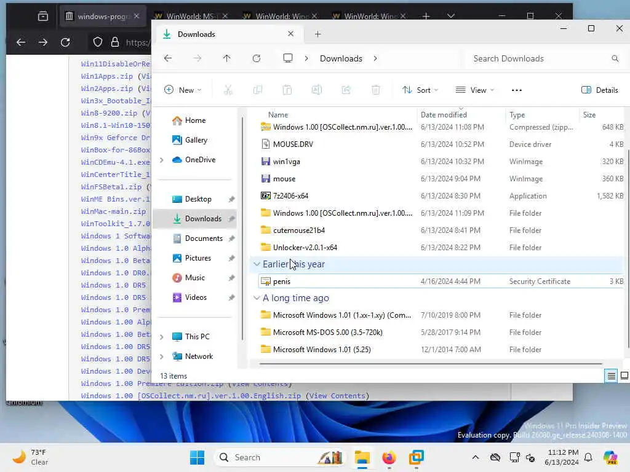This screenshot has width=630, height=472.
Task: Switch to large thumbnails view icon
Action: 624,376
